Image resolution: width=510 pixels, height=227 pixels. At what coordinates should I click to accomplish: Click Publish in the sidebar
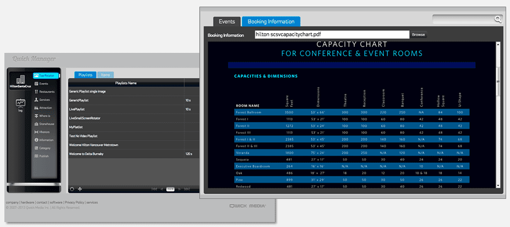42,156
